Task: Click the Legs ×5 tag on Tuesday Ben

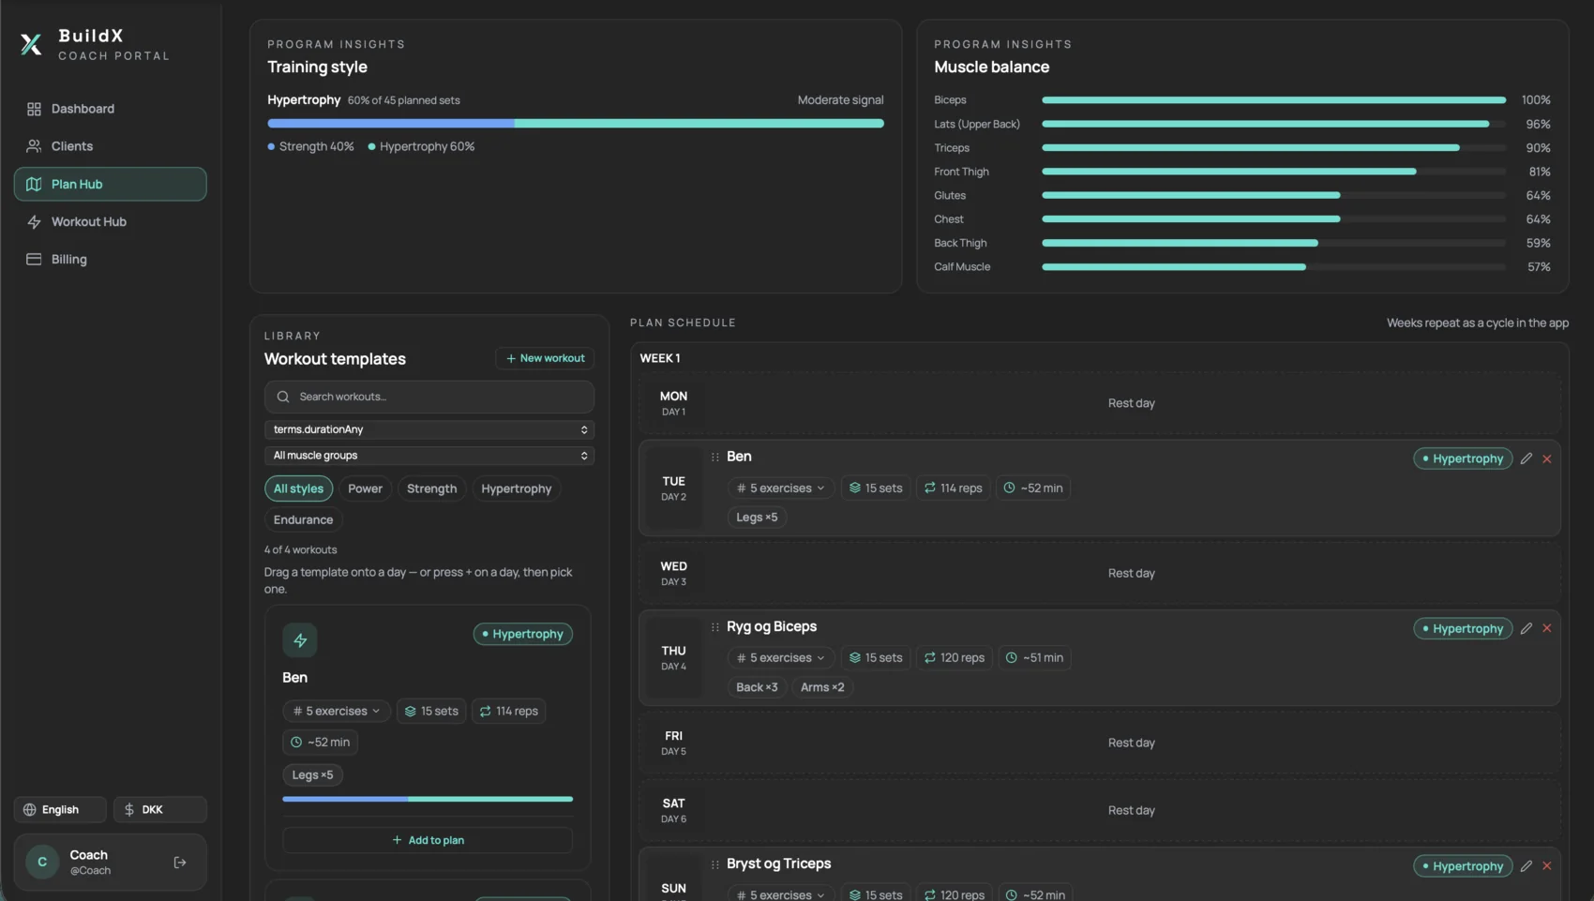Action: 757,517
